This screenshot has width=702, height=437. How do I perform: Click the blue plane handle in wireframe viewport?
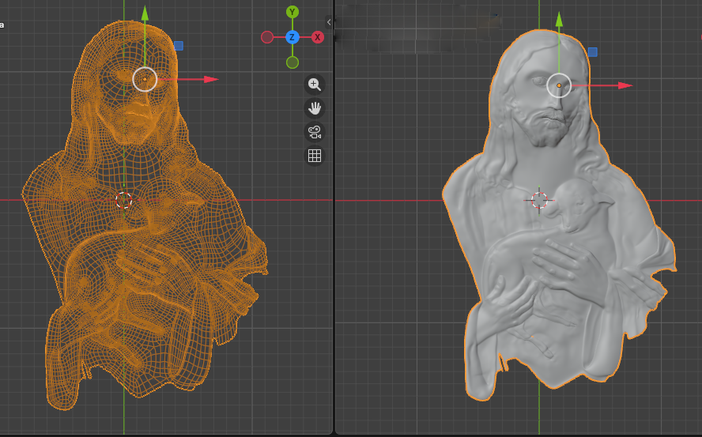[x=179, y=46]
